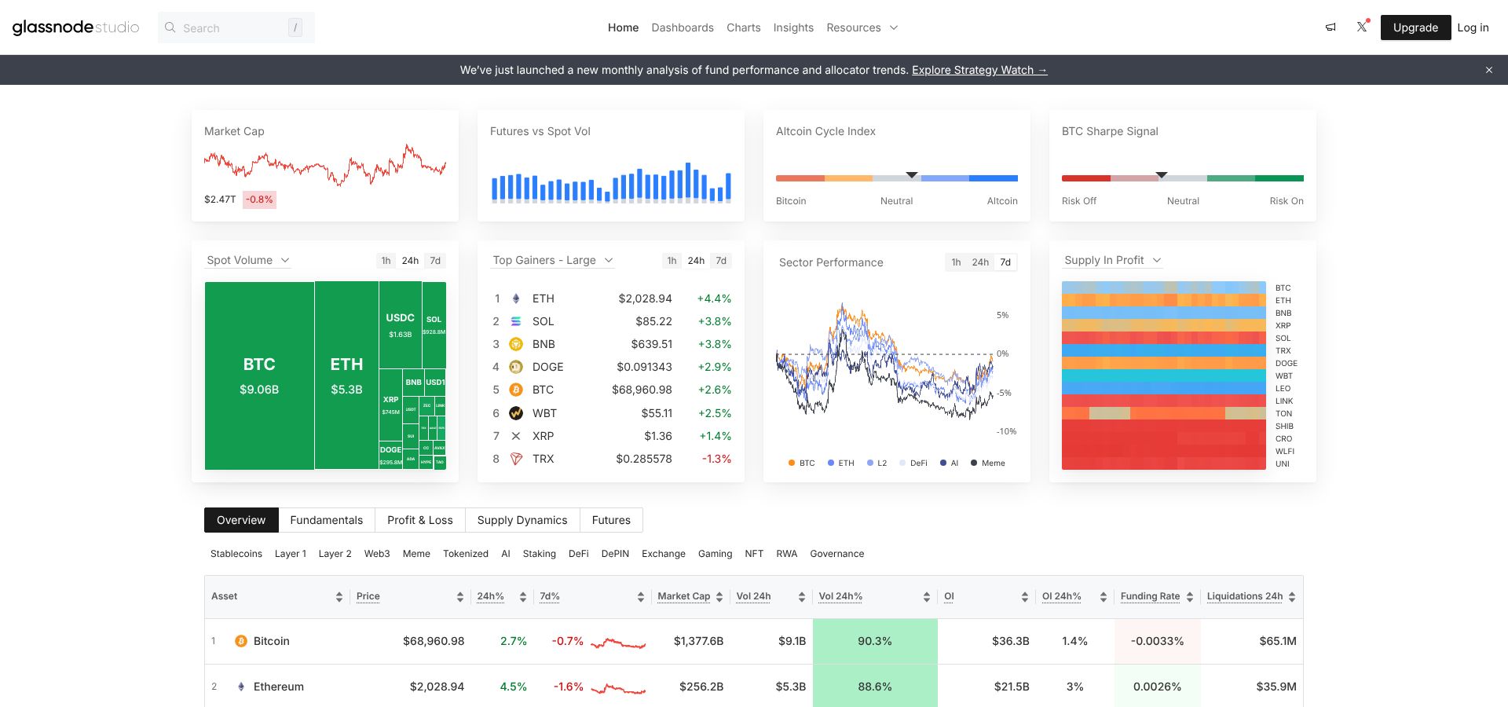Screen dimensions: 1508x707
Task: Click the Solana icon in gainers list
Action: [516, 321]
